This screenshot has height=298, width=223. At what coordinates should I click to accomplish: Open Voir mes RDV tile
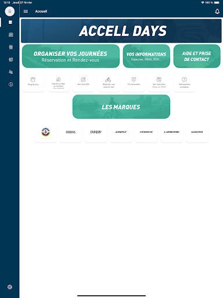83,83
